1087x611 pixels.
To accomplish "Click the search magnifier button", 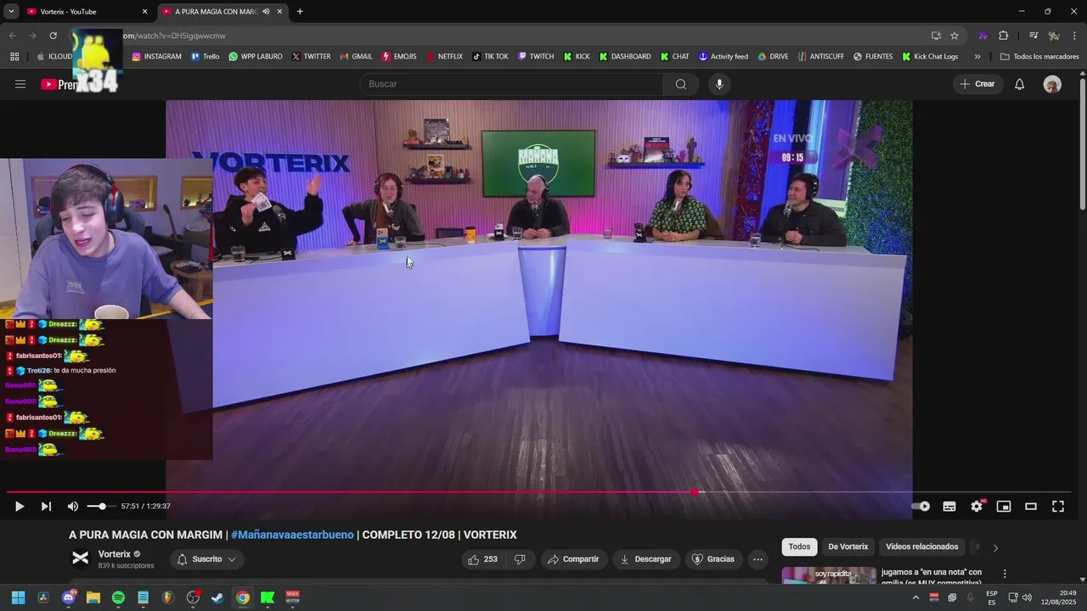I will coord(681,84).
